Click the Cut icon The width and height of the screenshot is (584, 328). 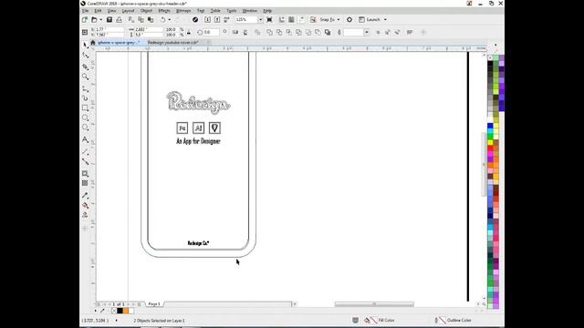click(x=131, y=19)
